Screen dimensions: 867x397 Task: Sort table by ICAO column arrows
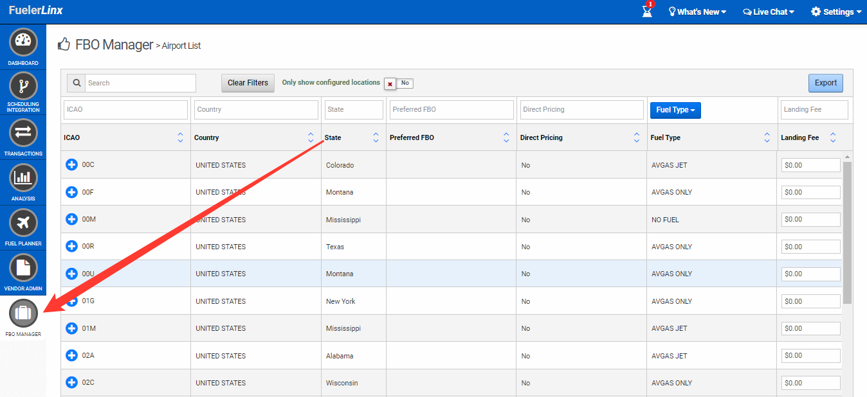180,137
